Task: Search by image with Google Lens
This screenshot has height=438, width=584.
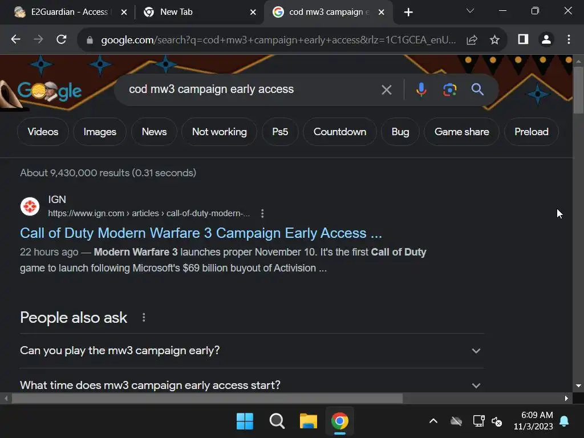Action: pos(449,90)
